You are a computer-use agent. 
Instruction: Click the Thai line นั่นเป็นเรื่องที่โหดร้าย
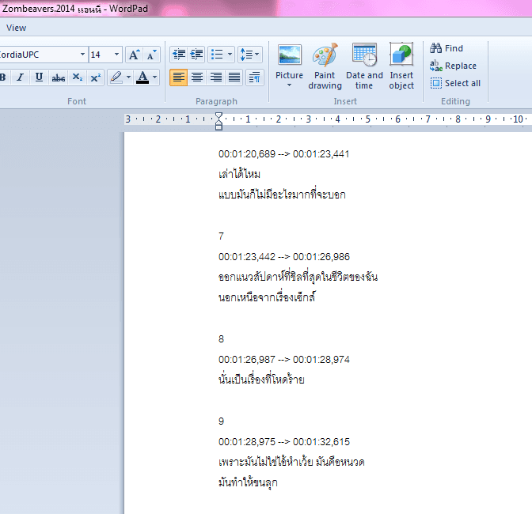tap(261, 379)
